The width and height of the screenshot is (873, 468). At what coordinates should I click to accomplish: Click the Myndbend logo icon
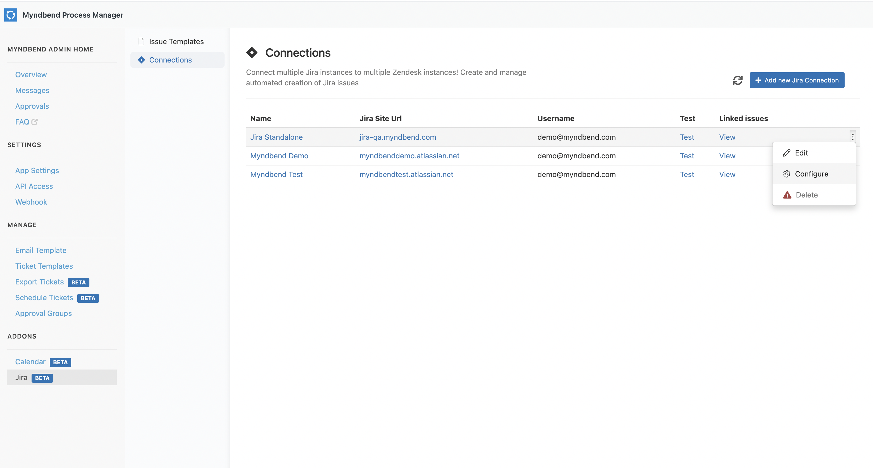(x=11, y=15)
